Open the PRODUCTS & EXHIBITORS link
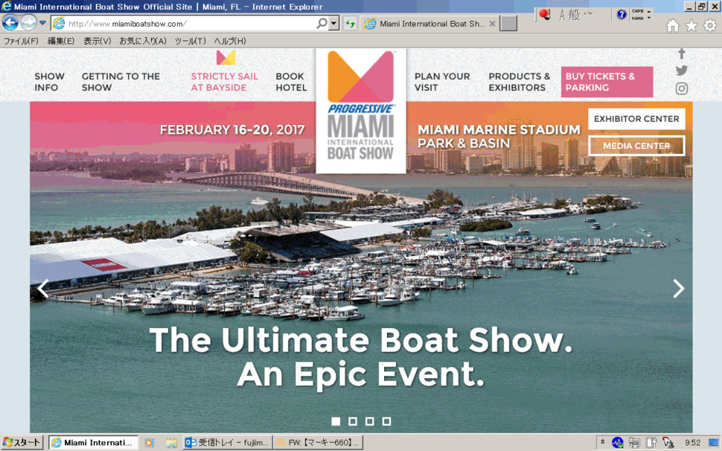The height and width of the screenshot is (451, 722). (x=519, y=82)
